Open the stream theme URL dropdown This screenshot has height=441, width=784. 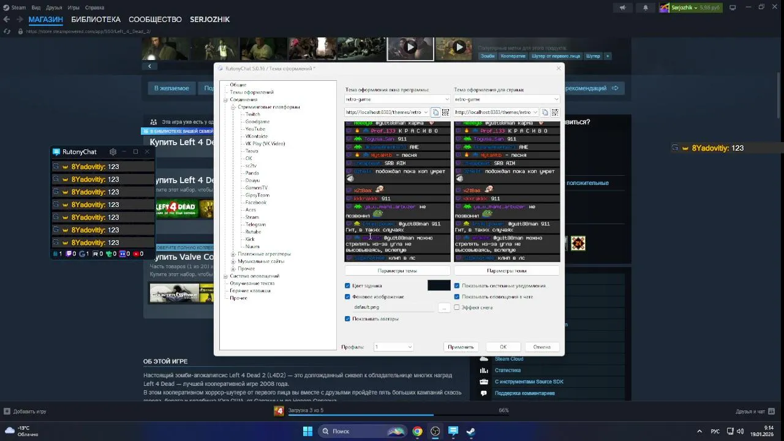[536, 112]
